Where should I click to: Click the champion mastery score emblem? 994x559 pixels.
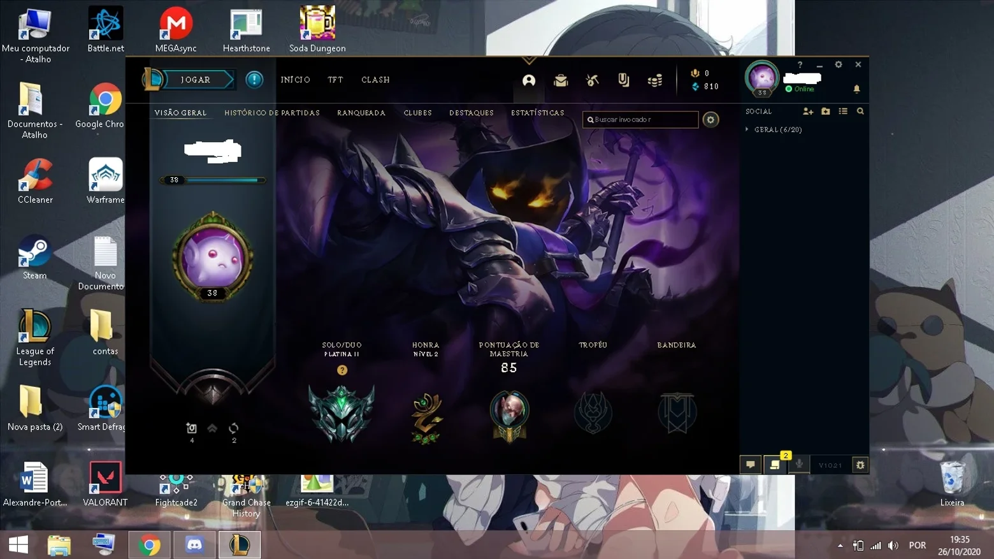click(x=509, y=416)
